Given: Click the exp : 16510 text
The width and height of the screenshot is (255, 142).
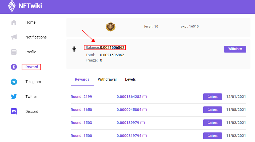Looking at the screenshot, I should coord(190,26).
